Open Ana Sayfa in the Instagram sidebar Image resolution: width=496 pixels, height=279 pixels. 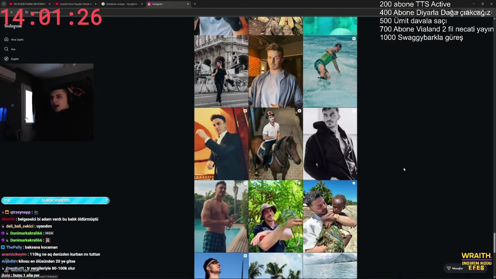[x=14, y=40]
